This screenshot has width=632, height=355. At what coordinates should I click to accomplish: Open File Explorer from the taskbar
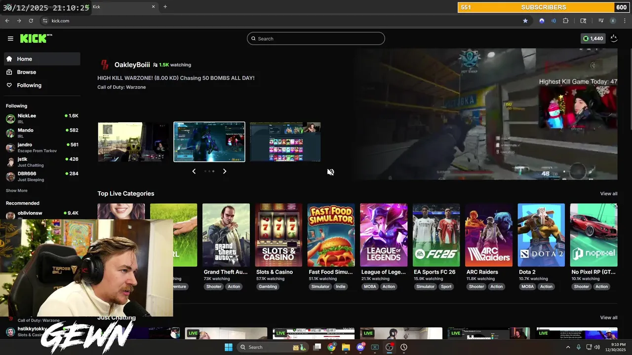346,347
